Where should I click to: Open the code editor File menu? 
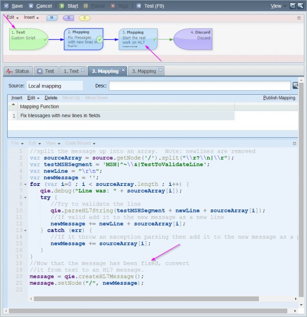(17, 143)
